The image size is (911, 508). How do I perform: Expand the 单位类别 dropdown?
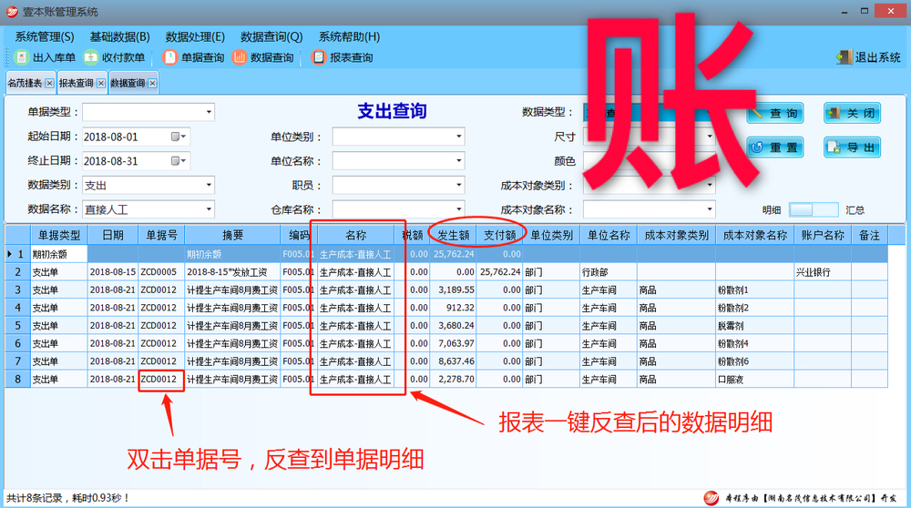458,137
